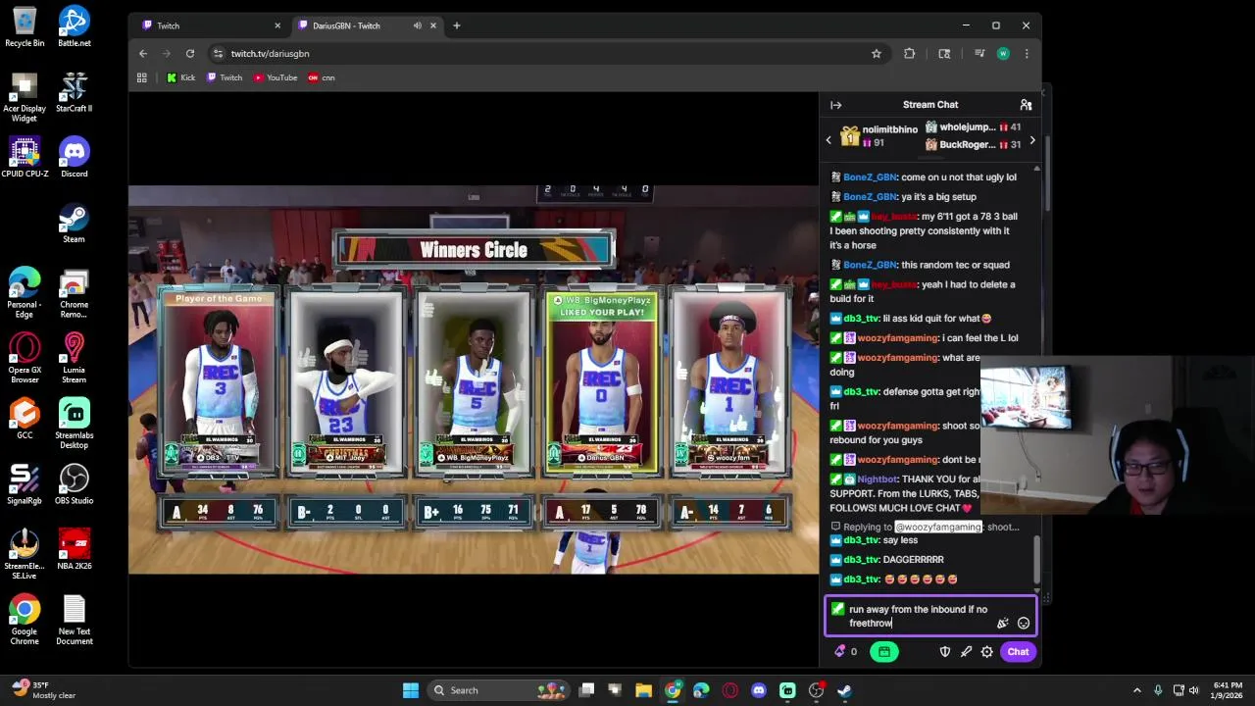Show previous gift leaderboard entries
1255x706 pixels.
click(x=828, y=140)
